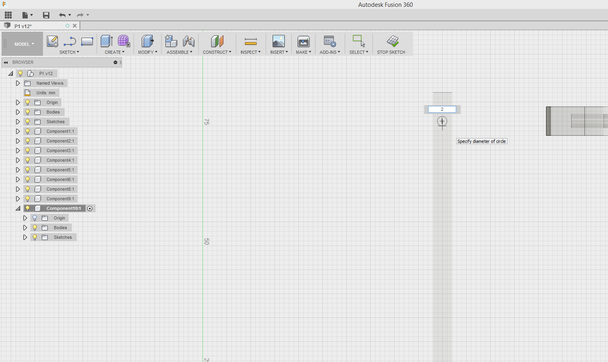Select the Joint assemble icon
Screen dimensions: 608x362
(189, 41)
